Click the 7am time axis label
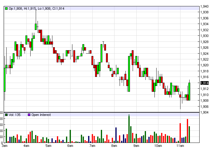Image resolution: width=212 pixels, height=155 pixels. click(92, 146)
